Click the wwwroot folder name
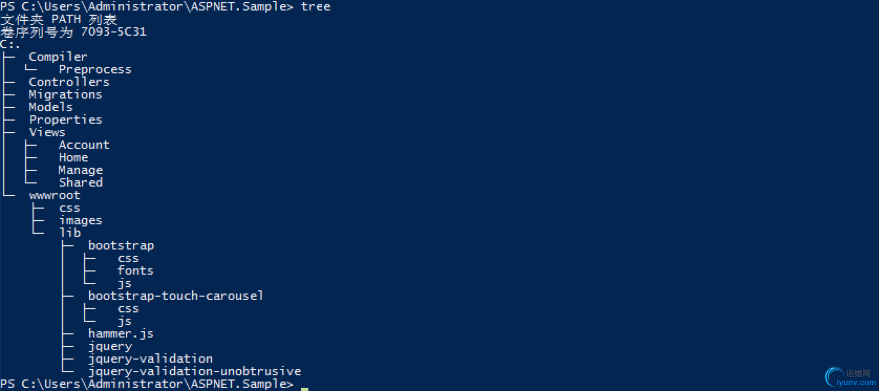The image size is (879, 391). point(55,195)
